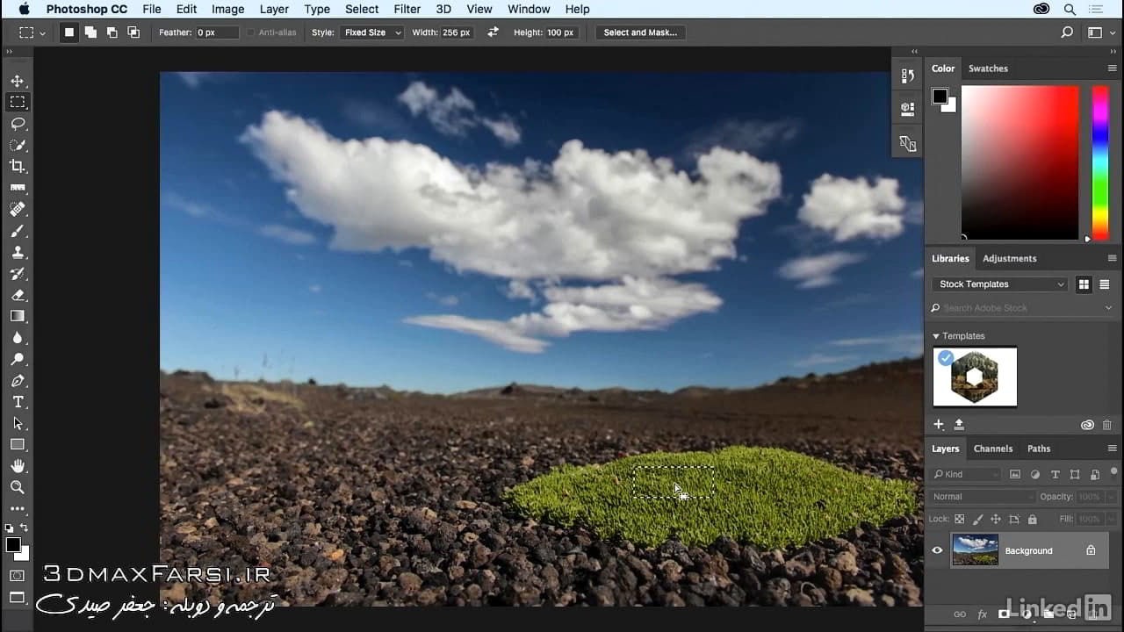
Task: Hide the Background layer with eye icon
Action: (937, 550)
